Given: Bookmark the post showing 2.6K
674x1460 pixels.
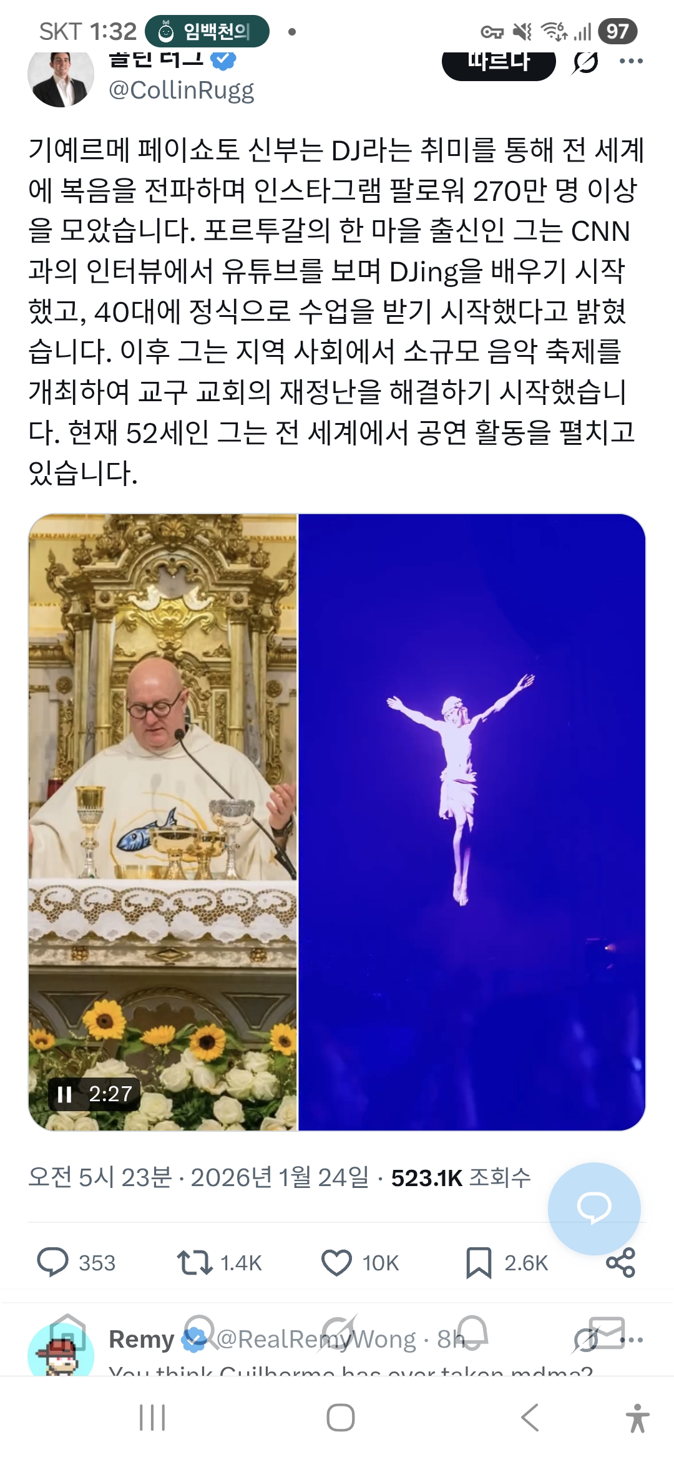Looking at the screenshot, I should pos(479,1262).
